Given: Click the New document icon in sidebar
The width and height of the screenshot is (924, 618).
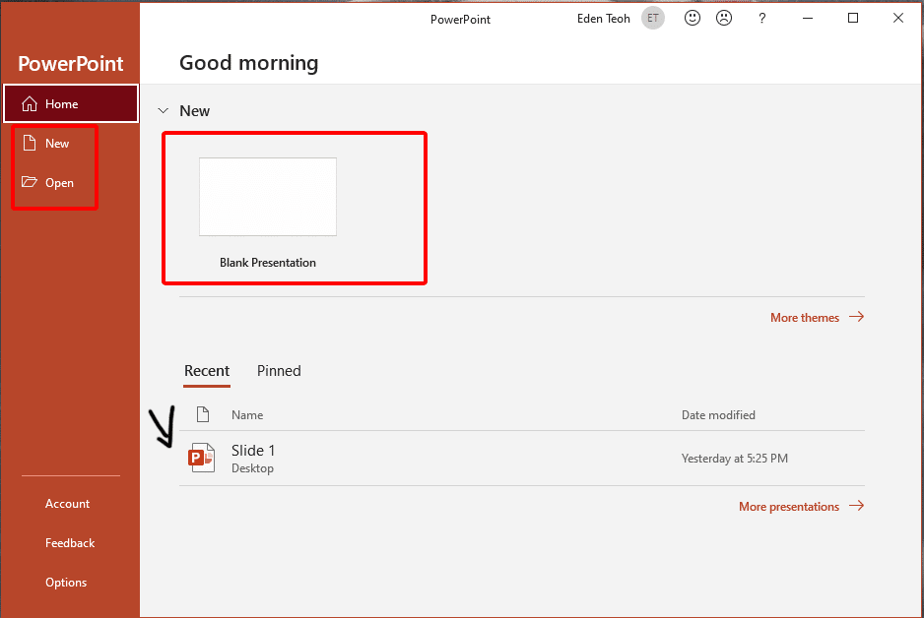Looking at the screenshot, I should coord(30,143).
